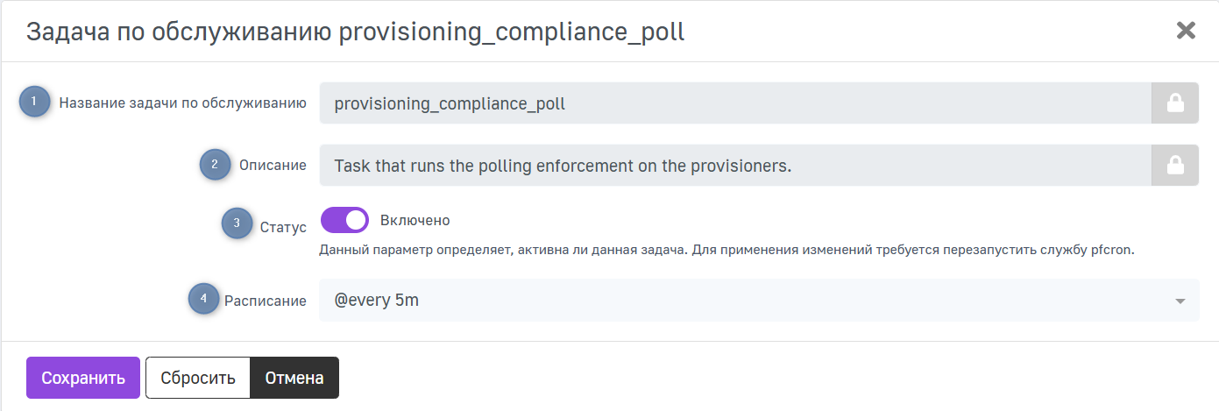
Task: Click the lock icon on the description field
Action: pos(1174,165)
